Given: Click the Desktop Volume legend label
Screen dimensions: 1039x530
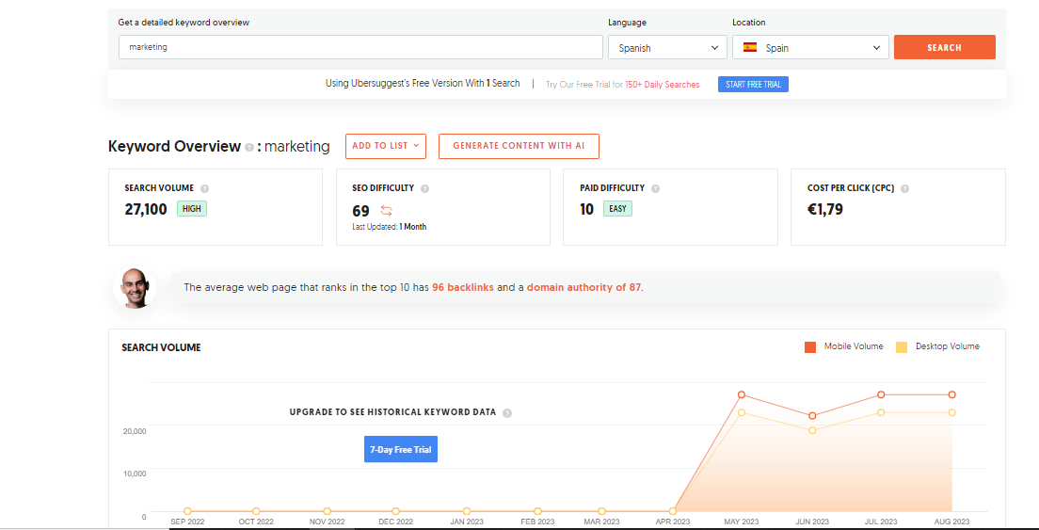Looking at the screenshot, I should (x=948, y=346).
